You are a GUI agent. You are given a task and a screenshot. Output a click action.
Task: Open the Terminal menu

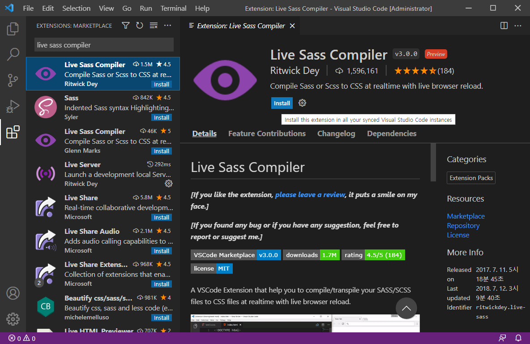pos(173,8)
